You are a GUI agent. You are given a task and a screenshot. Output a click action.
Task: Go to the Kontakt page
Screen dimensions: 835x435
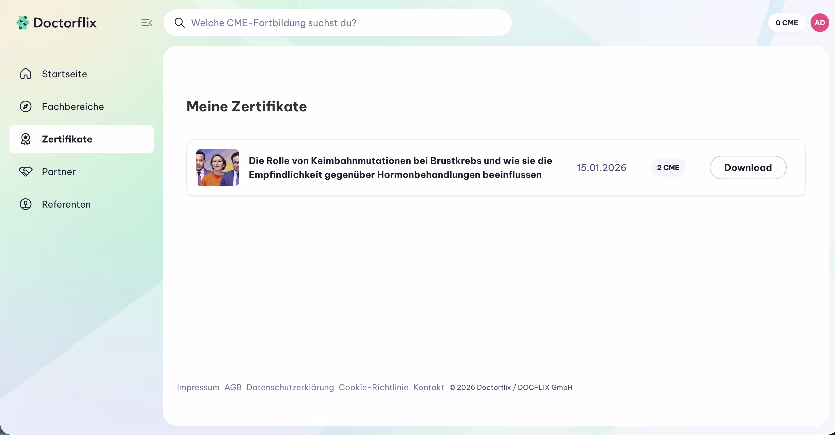pos(429,387)
